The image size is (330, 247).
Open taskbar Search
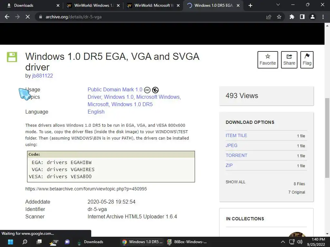[x=24, y=242]
